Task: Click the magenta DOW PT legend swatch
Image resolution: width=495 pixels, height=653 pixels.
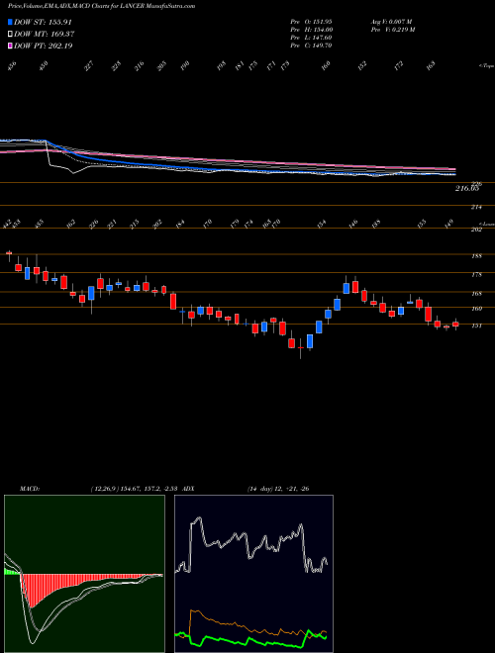Action: click(10, 46)
